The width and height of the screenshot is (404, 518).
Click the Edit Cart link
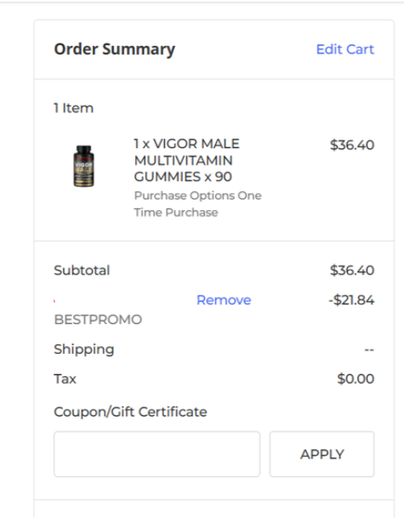pyautogui.click(x=344, y=49)
